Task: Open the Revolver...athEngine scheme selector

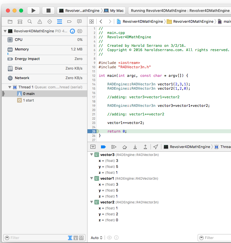Action: point(80,11)
